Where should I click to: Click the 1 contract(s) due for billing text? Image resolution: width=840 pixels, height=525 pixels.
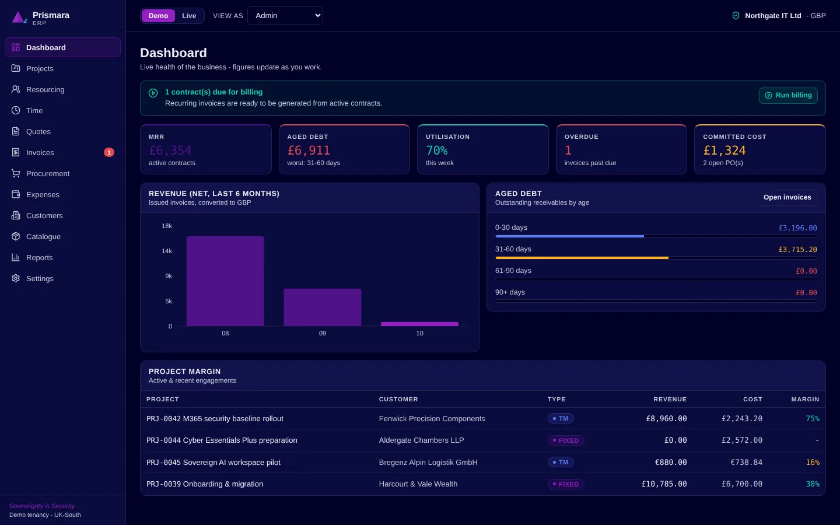[x=213, y=92]
